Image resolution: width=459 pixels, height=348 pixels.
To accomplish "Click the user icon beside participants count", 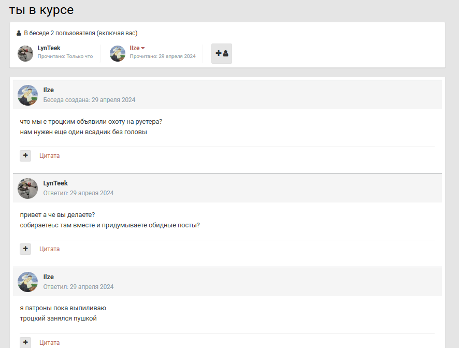I will point(19,33).
